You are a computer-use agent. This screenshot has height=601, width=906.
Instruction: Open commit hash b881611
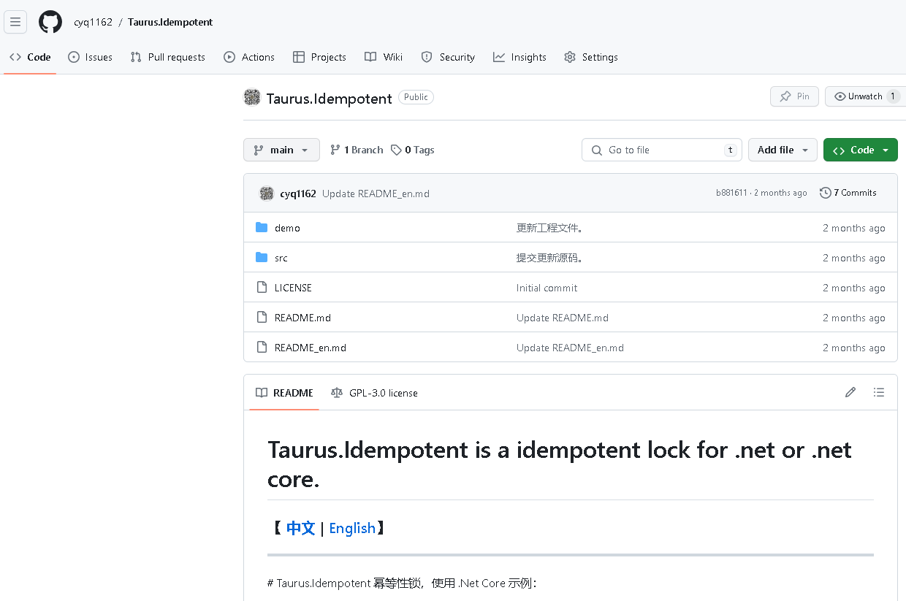[x=731, y=193]
